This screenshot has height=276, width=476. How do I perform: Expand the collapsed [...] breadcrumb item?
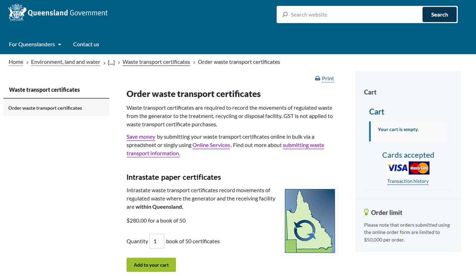pyautogui.click(x=111, y=62)
